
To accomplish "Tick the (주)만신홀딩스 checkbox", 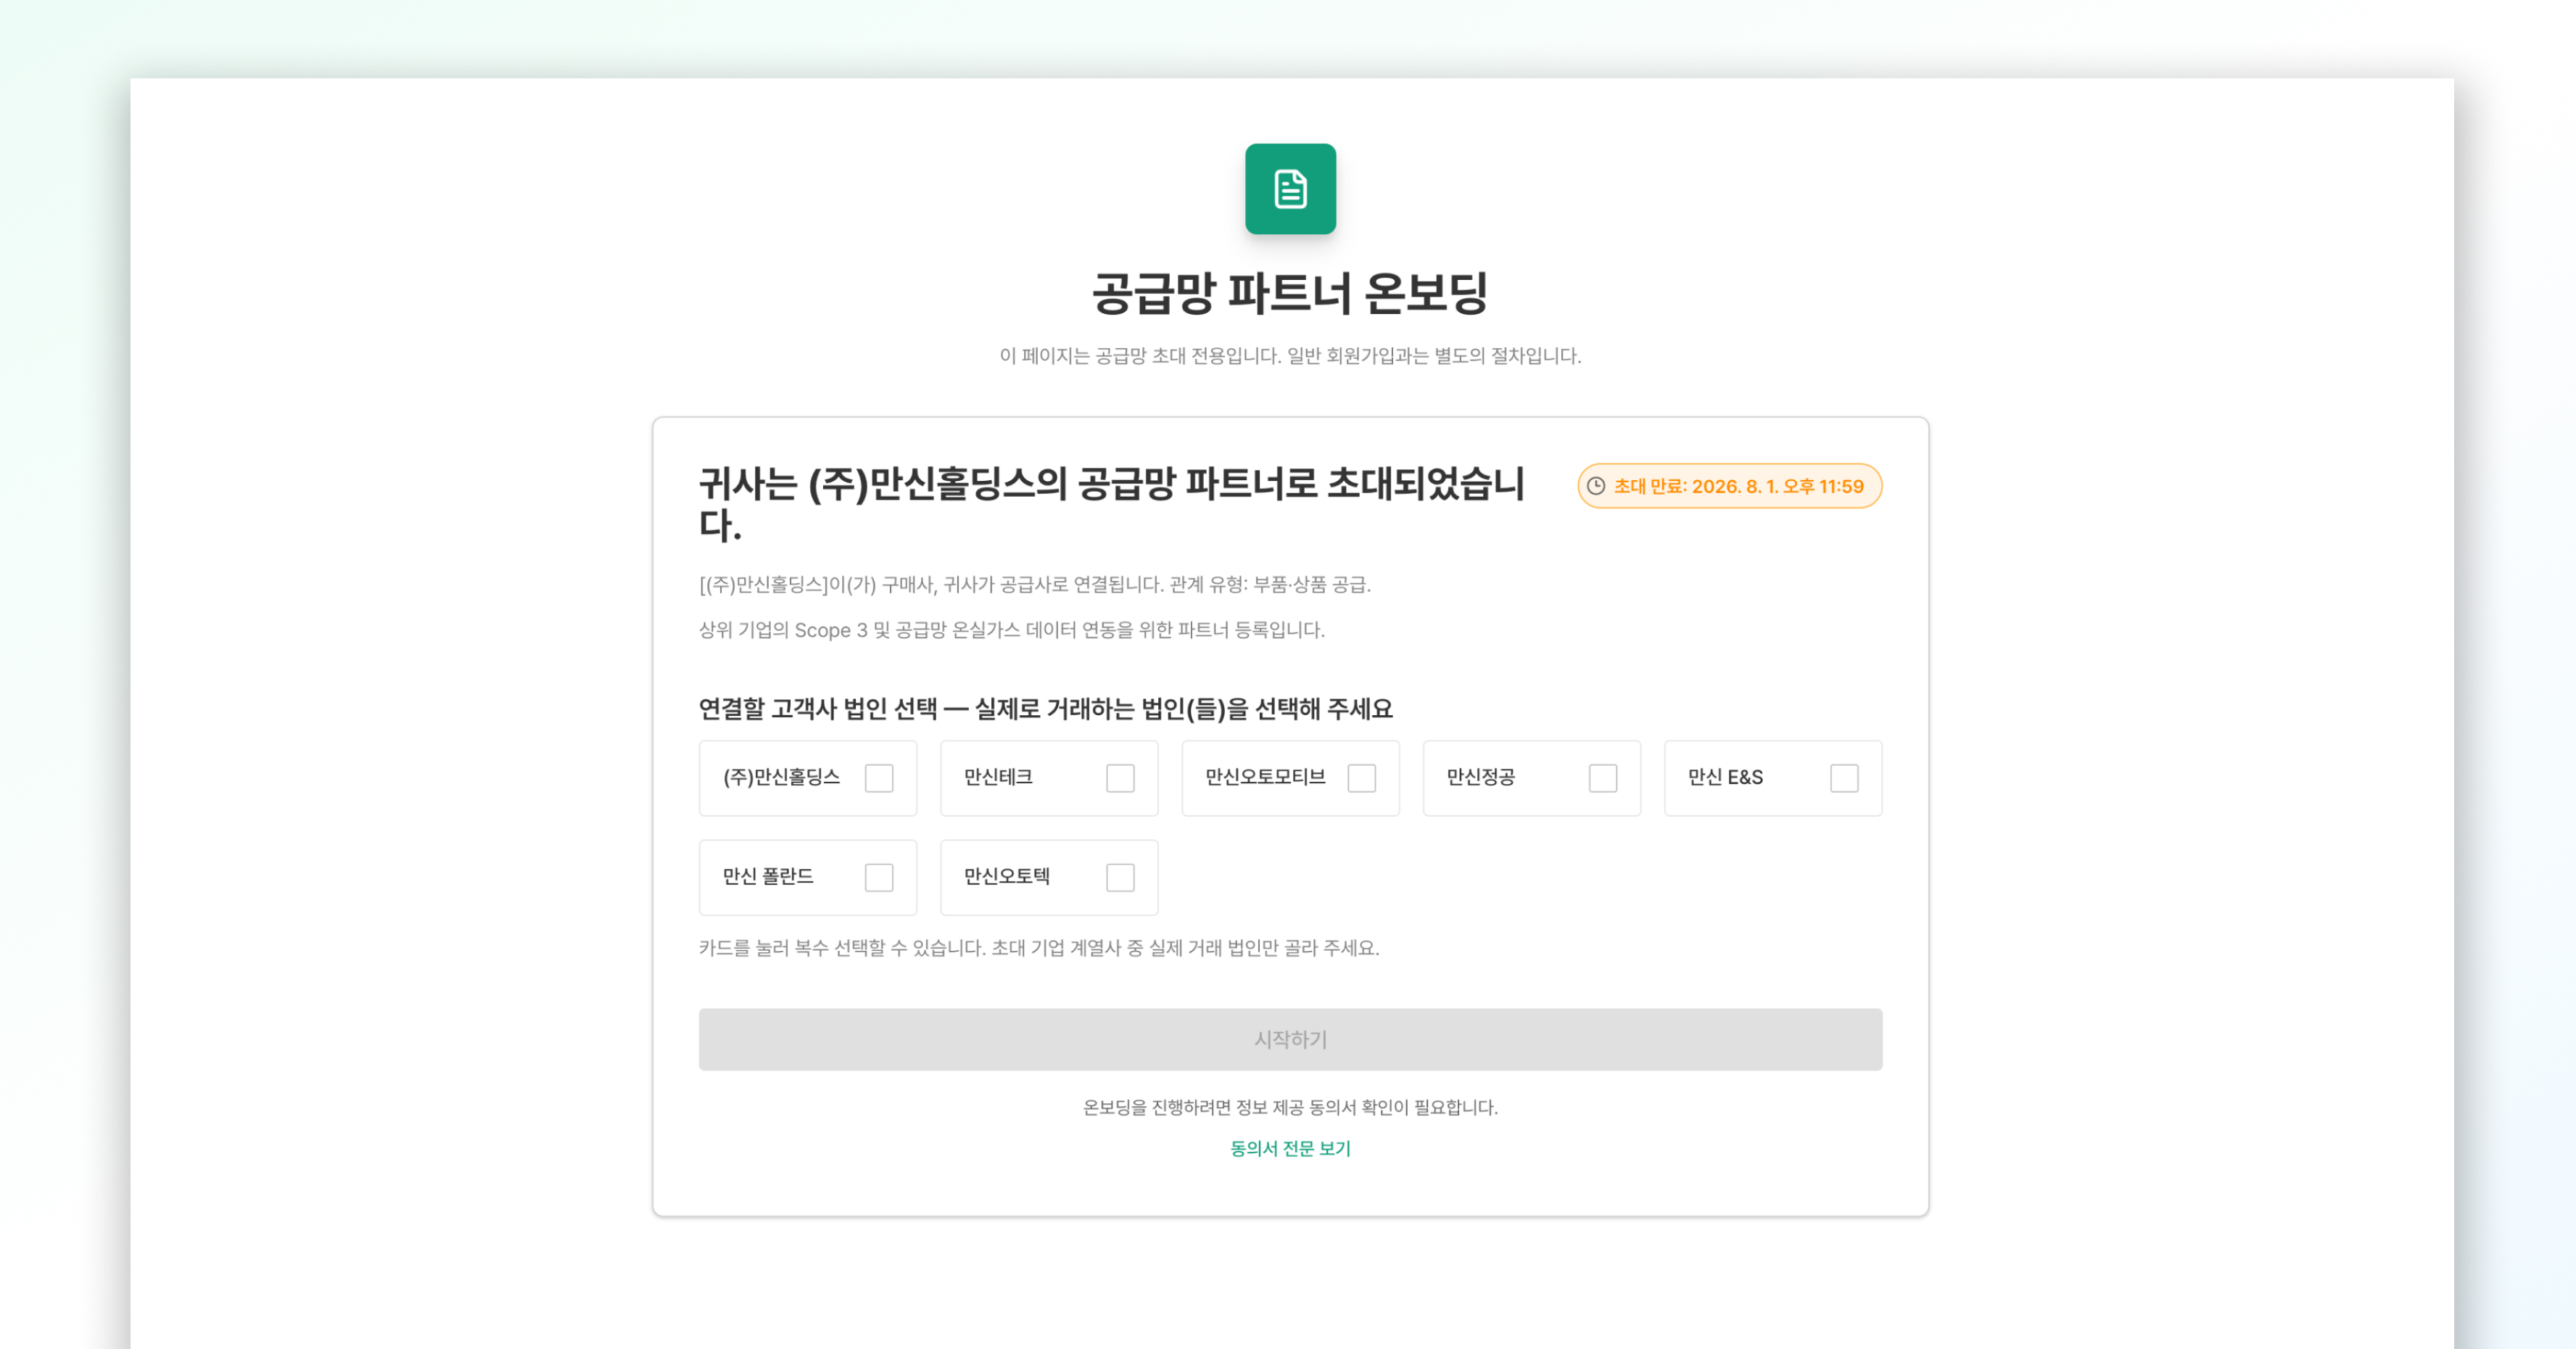I will [x=879, y=778].
